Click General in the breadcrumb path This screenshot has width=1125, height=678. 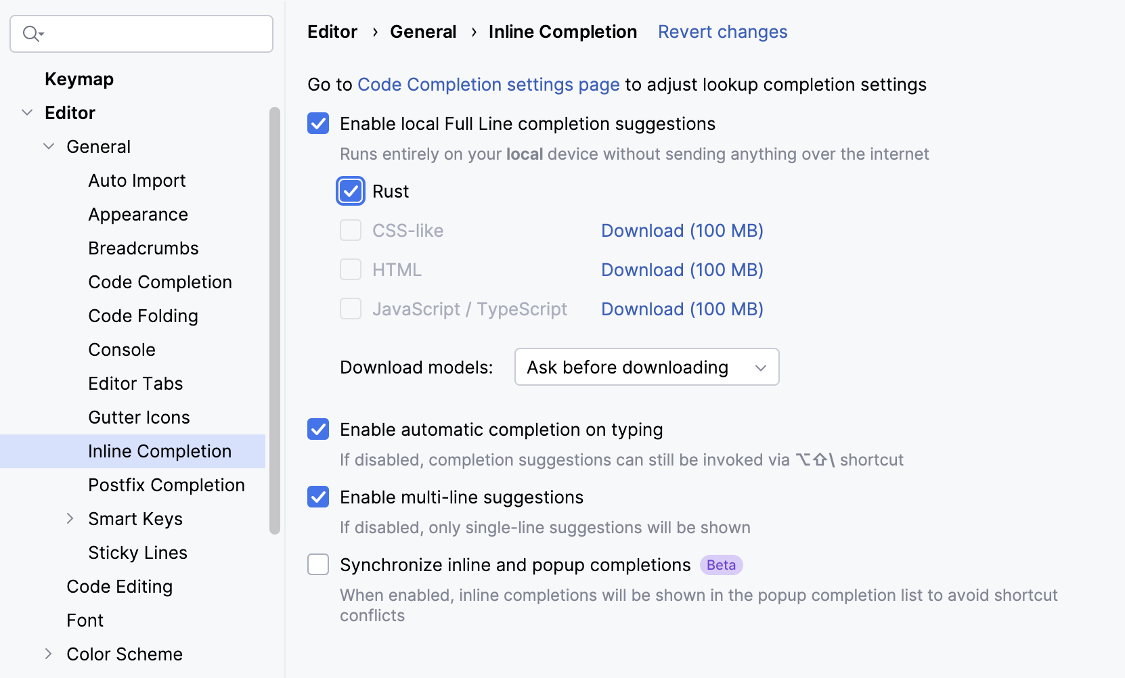423,31
